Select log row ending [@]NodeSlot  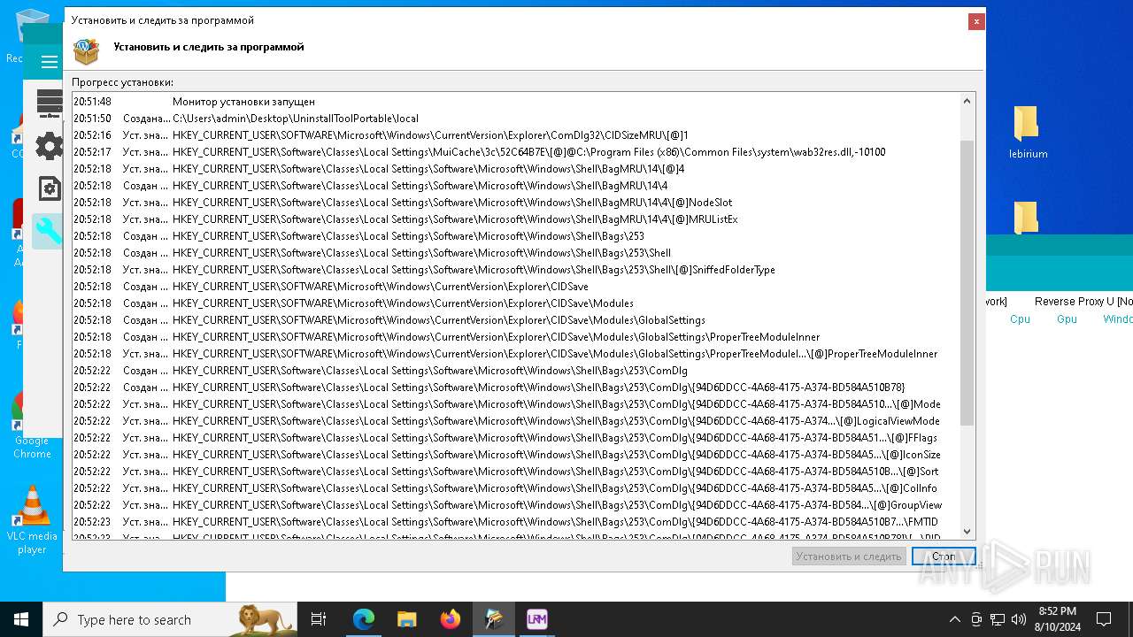[515, 203]
